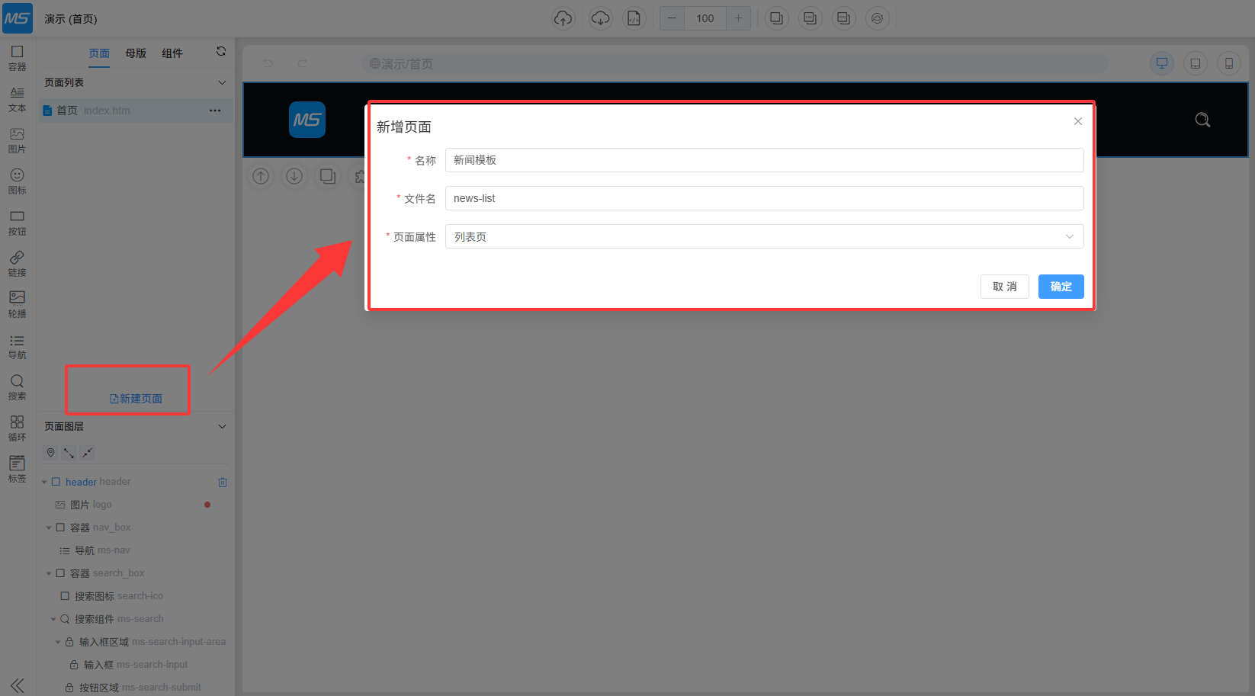Collapse the 页面图层 section
The height and width of the screenshot is (696, 1255).
coord(222,426)
